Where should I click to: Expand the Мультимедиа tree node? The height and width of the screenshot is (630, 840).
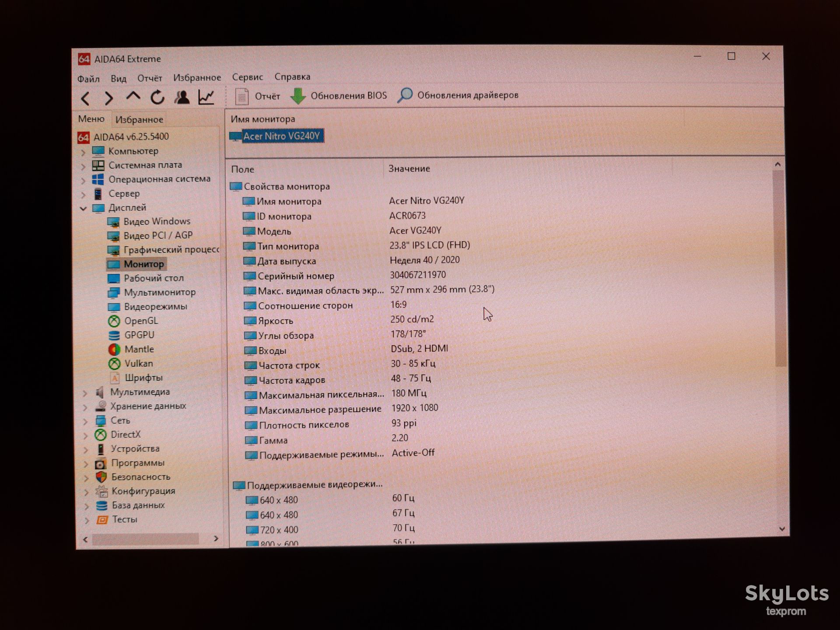(x=85, y=393)
